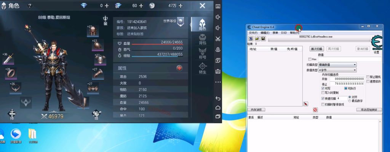Toggle the 速度修改 speedhack checkbox

coord(368,81)
